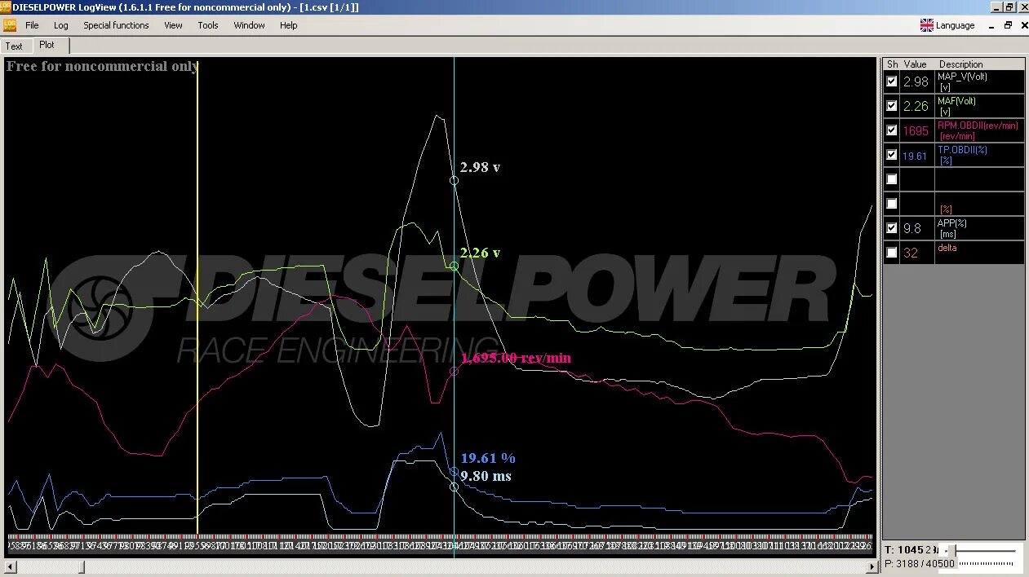Open the Help menu
The image size is (1029, 577).
pyautogui.click(x=288, y=25)
